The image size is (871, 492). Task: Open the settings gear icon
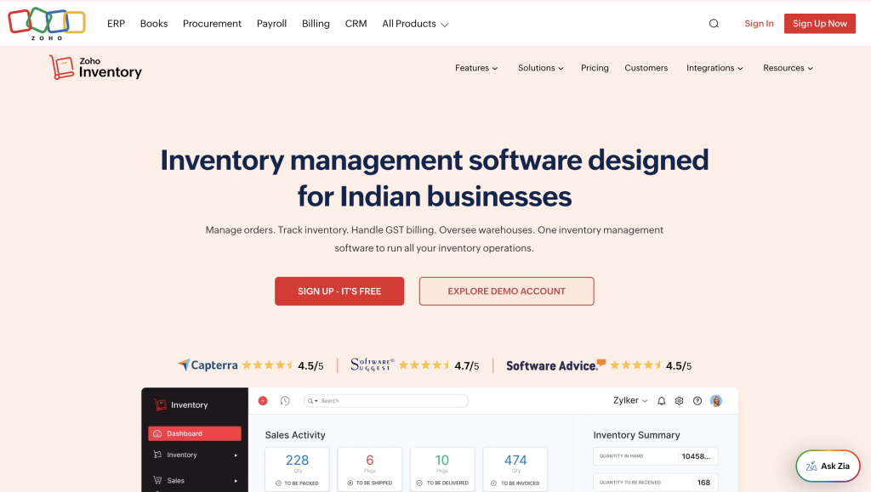(679, 400)
